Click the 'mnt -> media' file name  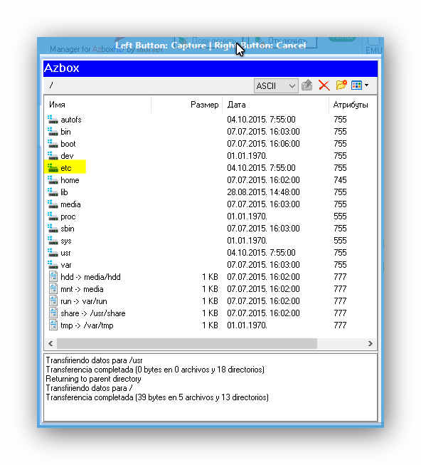(x=82, y=289)
